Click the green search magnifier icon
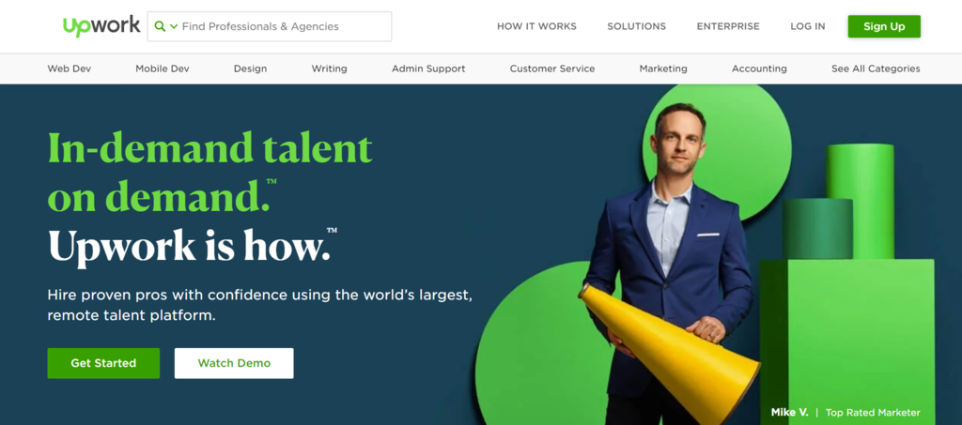The width and height of the screenshot is (962, 425). [160, 26]
